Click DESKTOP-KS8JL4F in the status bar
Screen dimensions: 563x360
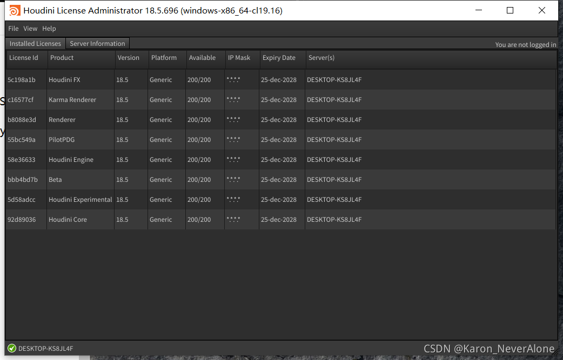pos(45,349)
